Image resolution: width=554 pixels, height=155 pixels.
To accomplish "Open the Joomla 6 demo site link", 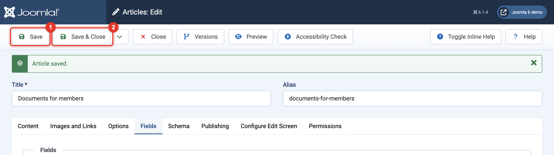I will click(x=522, y=12).
